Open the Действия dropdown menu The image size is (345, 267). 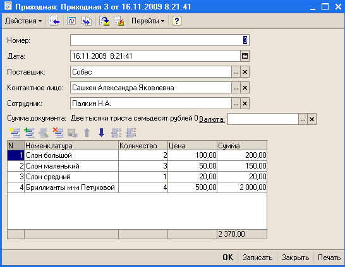[x=23, y=21]
